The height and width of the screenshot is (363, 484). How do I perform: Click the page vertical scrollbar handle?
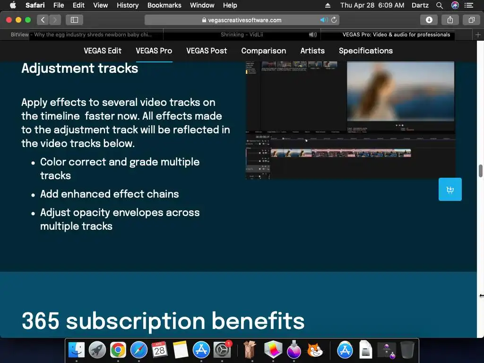click(x=480, y=171)
